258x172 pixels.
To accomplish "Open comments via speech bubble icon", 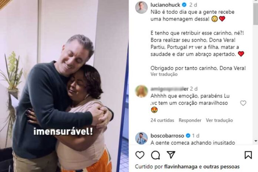I will tap(155, 155).
